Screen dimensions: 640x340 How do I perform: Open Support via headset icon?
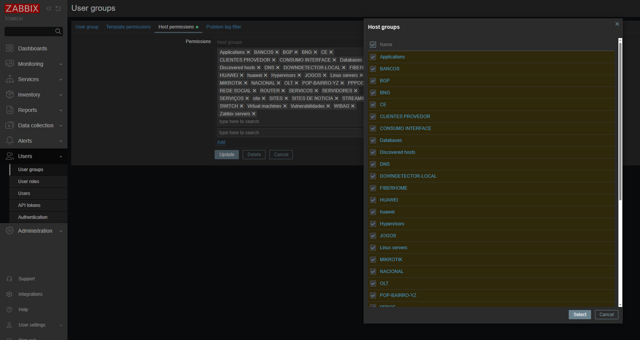click(9, 279)
